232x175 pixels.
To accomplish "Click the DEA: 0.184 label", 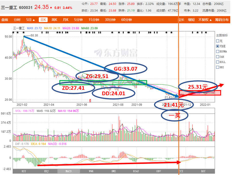I will (38, 144).
